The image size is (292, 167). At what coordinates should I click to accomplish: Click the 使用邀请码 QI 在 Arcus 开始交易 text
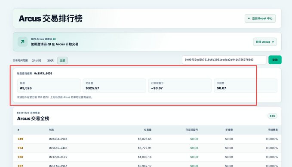coord(54,44)
